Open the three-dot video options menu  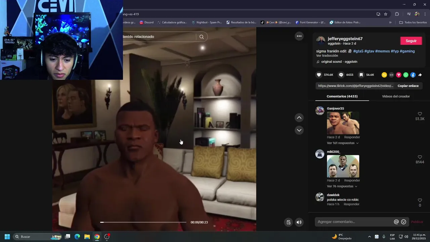click(x=299, y=36)
